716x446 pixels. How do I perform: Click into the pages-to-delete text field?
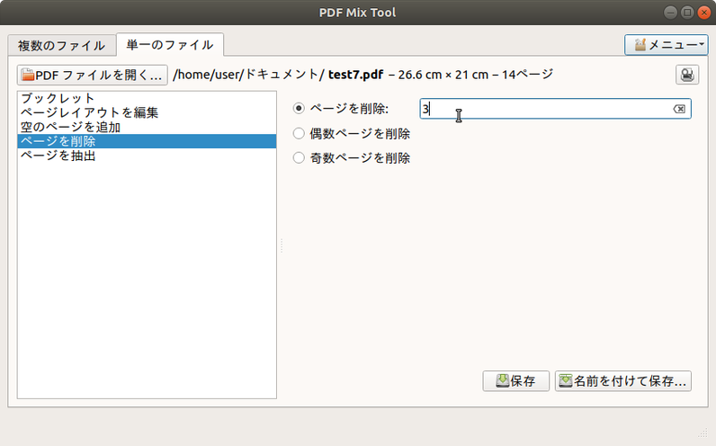coord(555,109)
